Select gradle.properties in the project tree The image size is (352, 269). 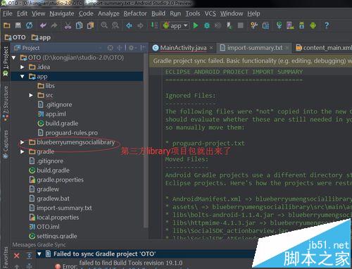[56, 180]
